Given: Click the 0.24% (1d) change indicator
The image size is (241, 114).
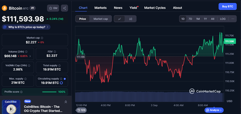Looking at the screenshot, I should 55,19.
